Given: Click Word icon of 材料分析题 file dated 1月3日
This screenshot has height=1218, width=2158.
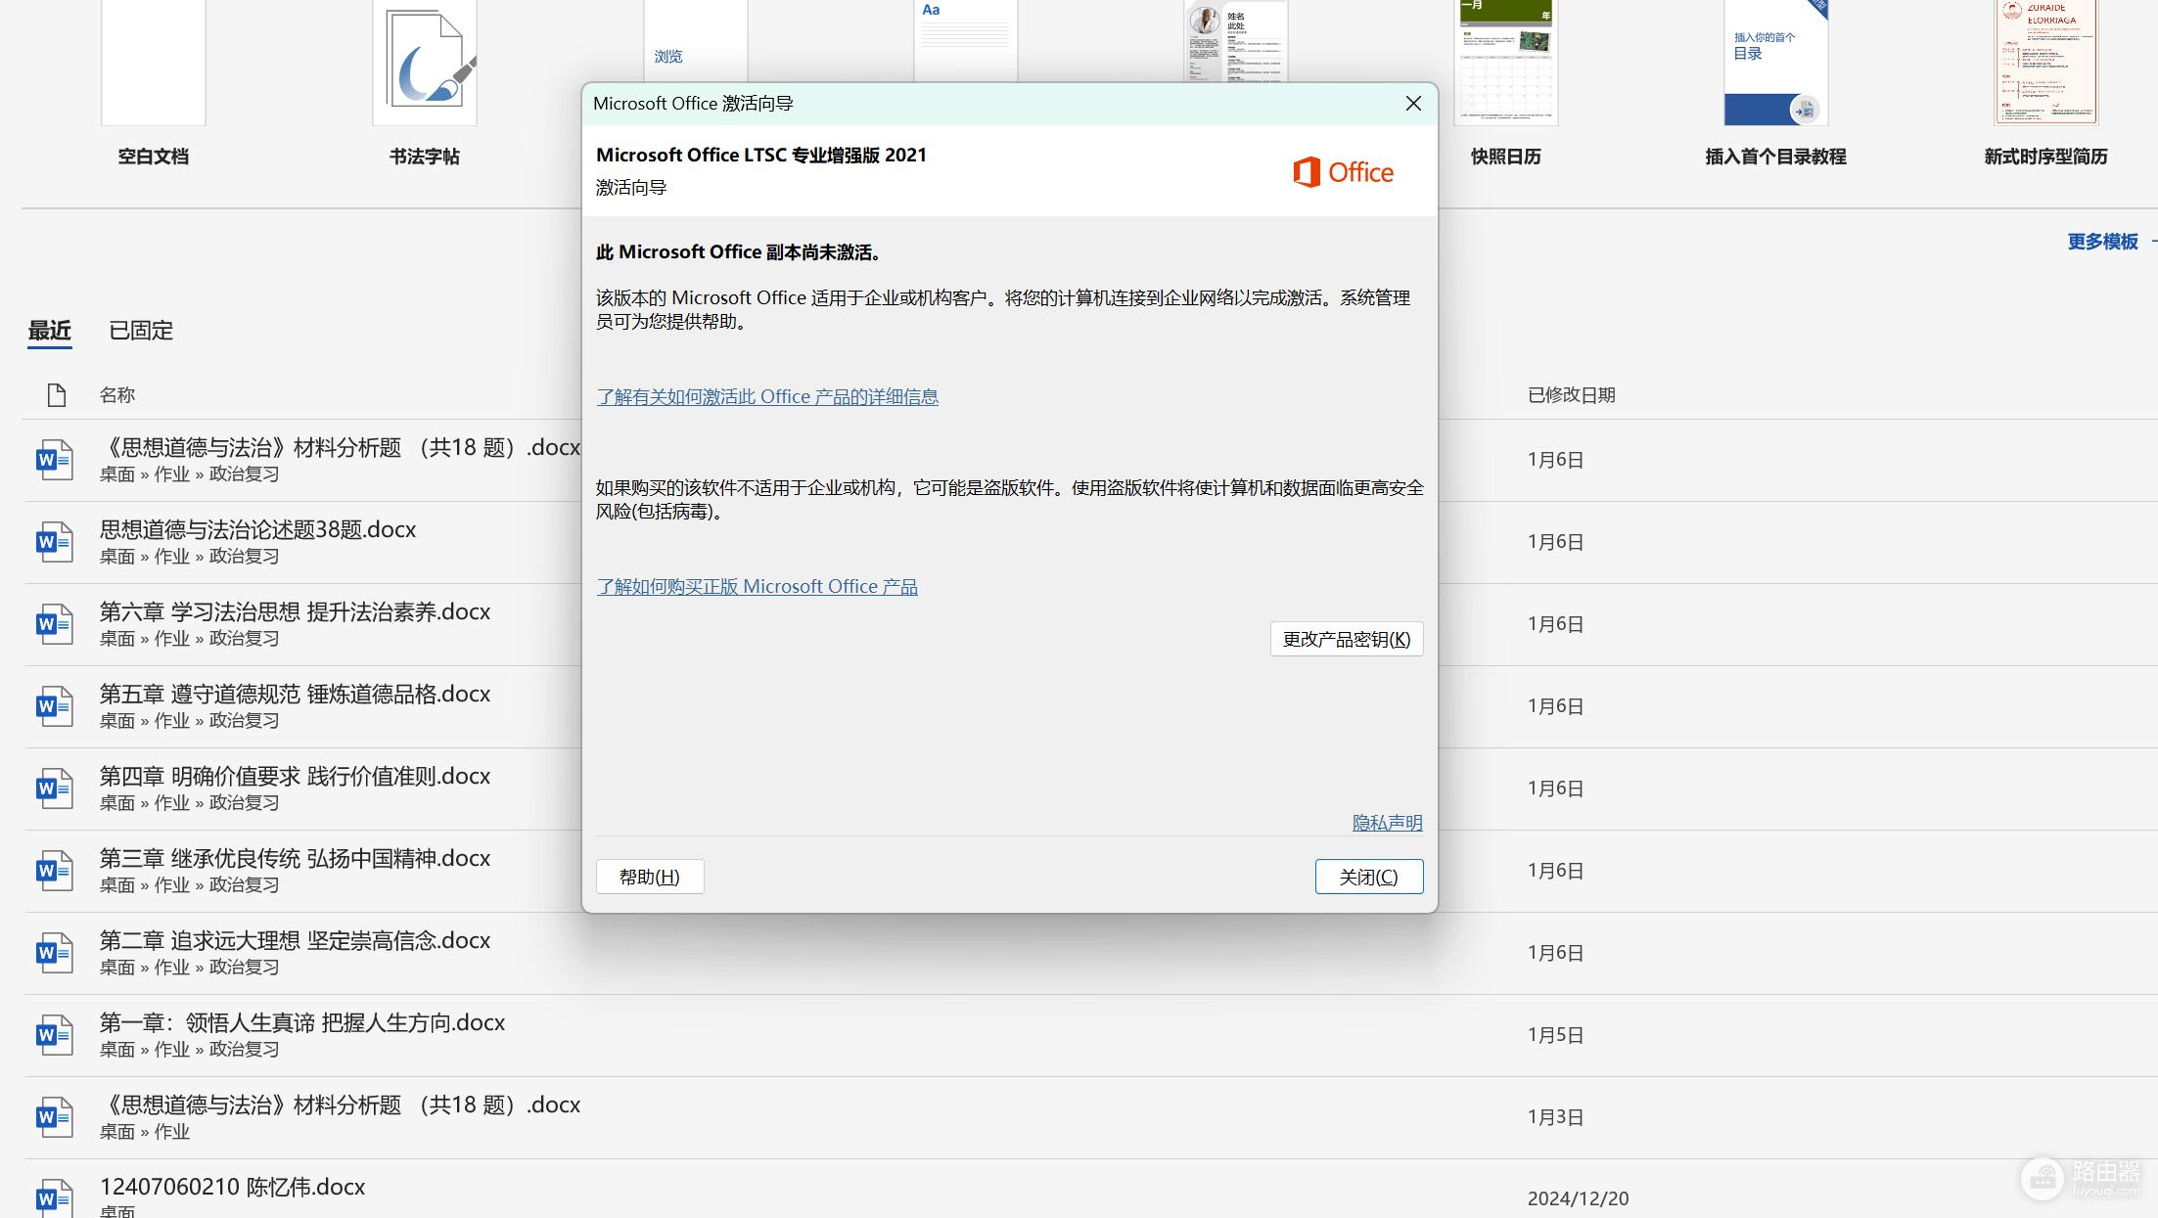Looking at the screenshot, I should pos(55,1117).
